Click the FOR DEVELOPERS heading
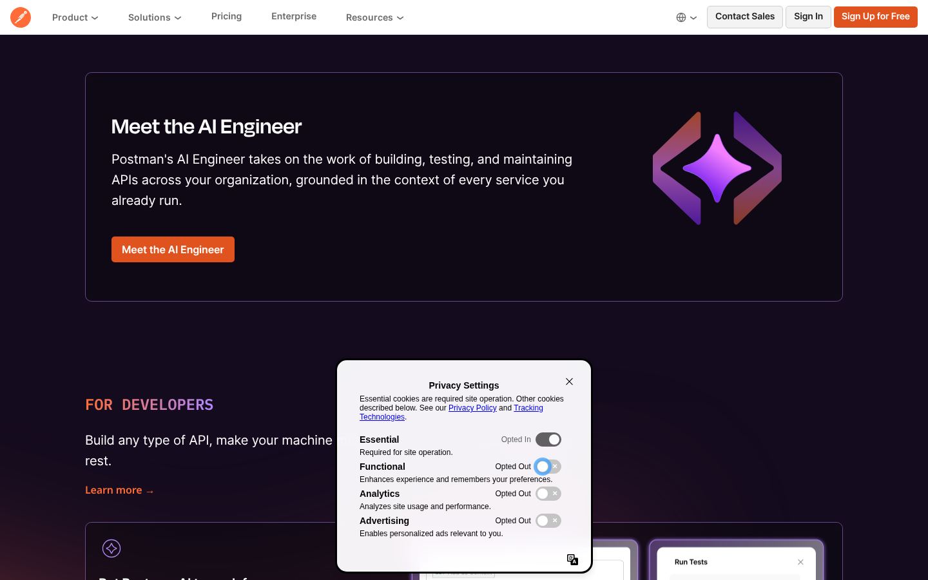The height and width of the screenshot is (580, 928). coord(150,405)
